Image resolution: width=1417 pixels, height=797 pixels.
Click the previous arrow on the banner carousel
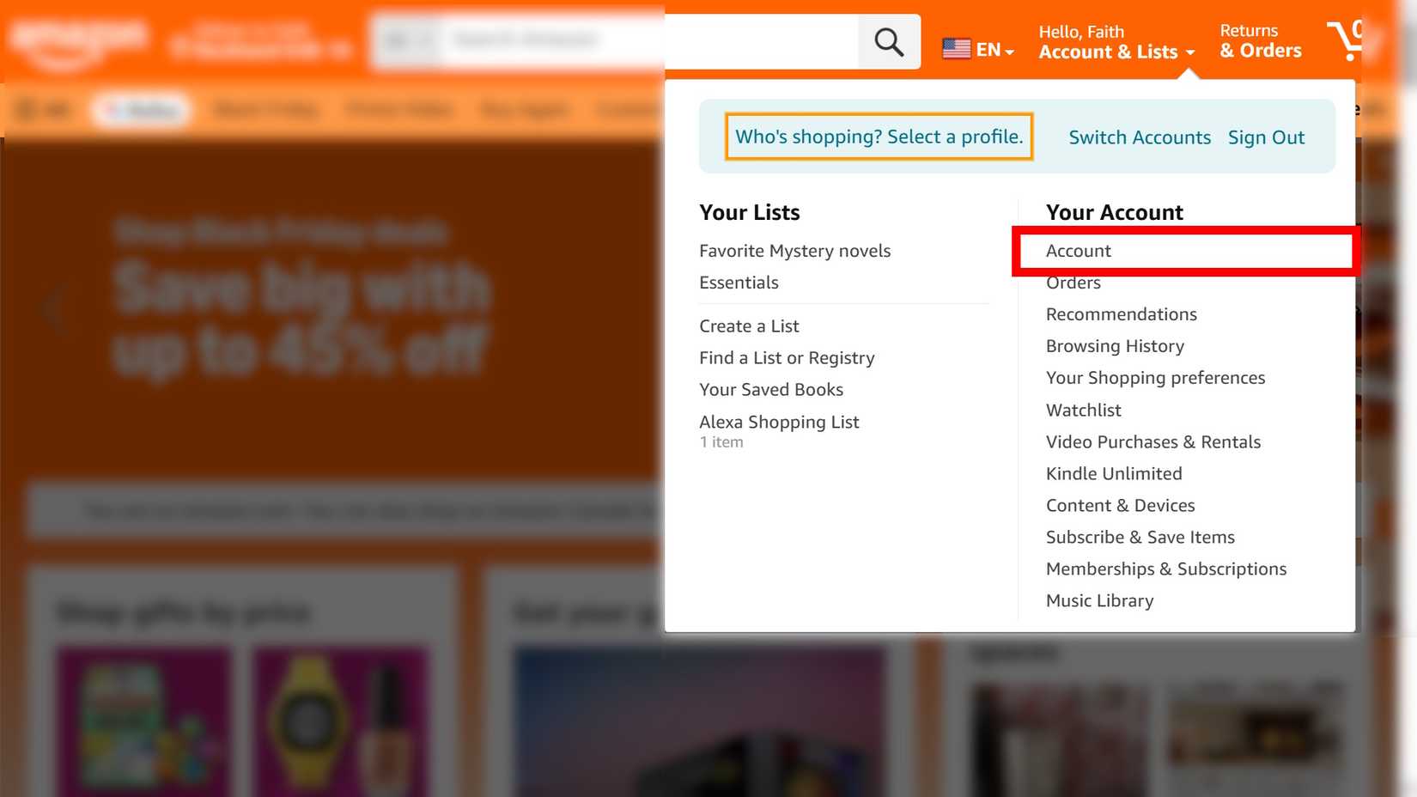pos(54,309)
